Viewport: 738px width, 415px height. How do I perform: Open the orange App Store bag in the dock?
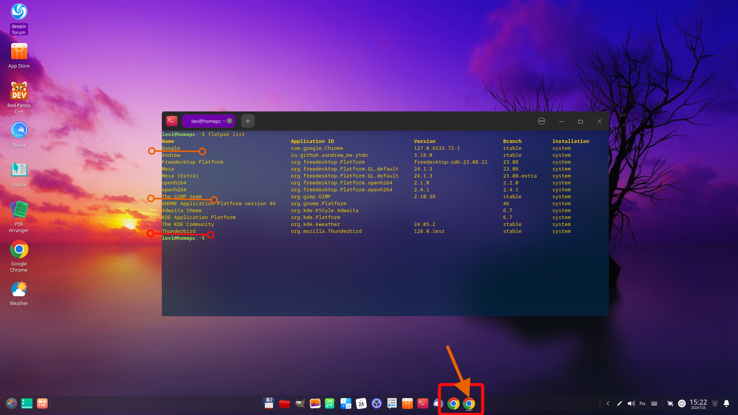click(407, 403)
